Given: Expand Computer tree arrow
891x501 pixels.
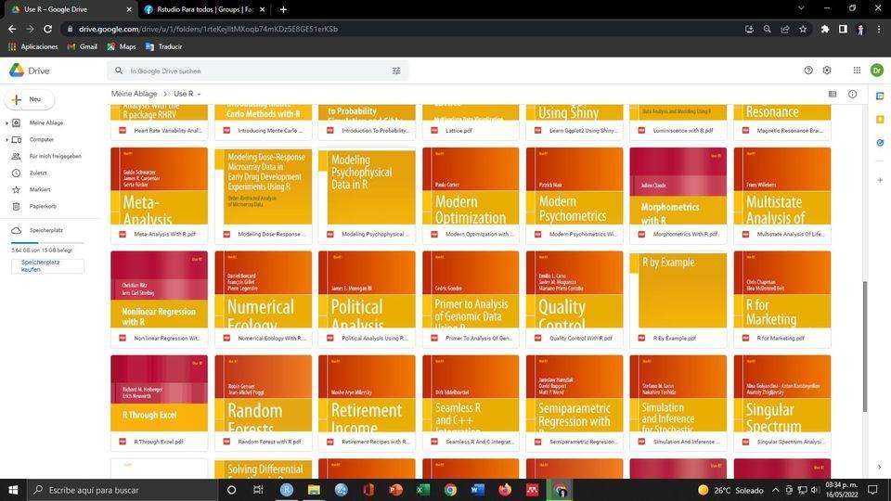Looking at the screenshot, I should click(6, 140).
